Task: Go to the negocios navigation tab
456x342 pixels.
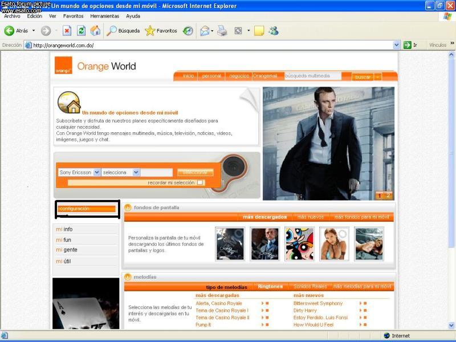Action: 239,76
